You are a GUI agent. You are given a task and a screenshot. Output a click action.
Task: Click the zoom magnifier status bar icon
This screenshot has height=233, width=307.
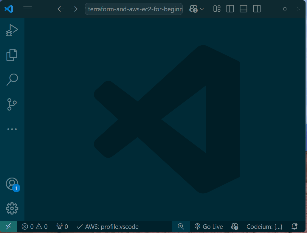[x=181, y=226]
